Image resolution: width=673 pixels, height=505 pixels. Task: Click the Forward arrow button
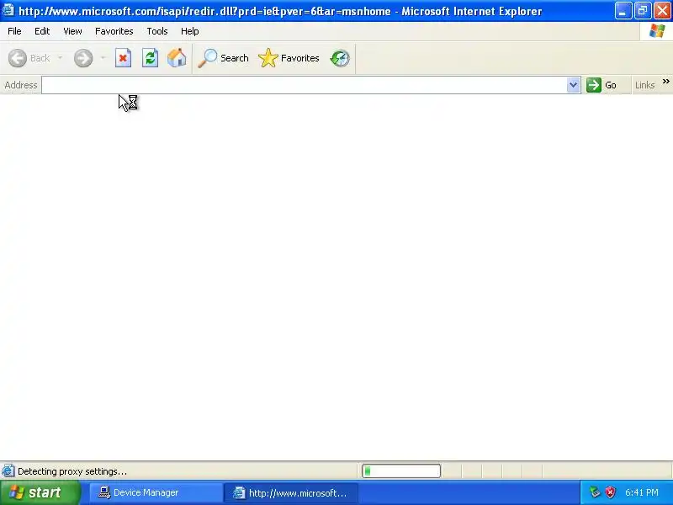click(83, 58)
